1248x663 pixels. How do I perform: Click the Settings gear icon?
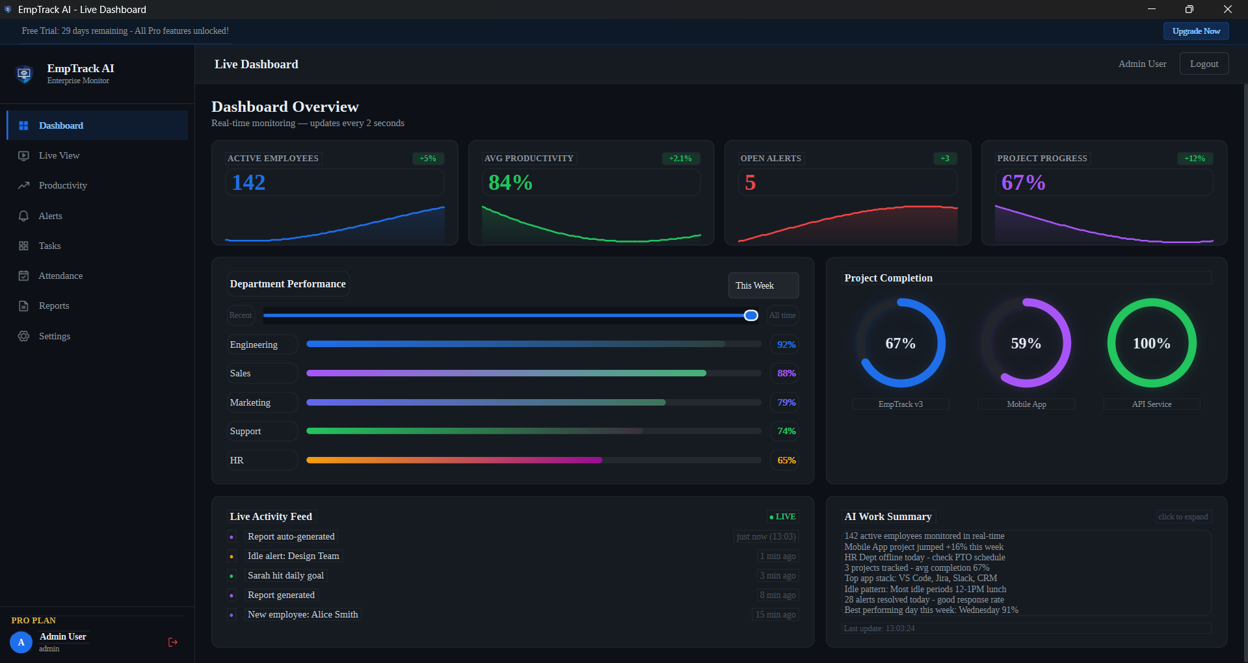coord(23,336)
